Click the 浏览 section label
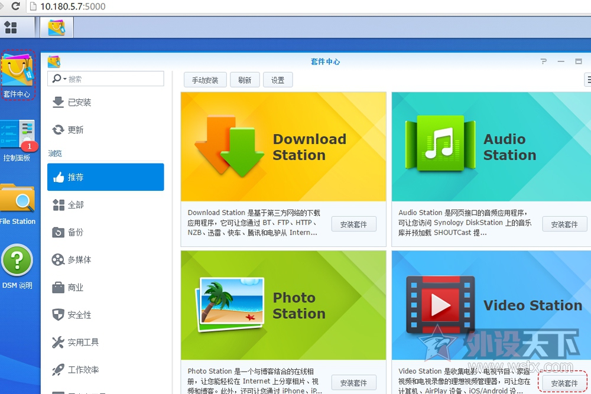 [55, 154]
